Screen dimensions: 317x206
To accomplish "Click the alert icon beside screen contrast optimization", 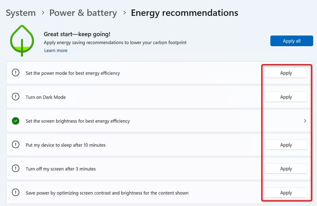I will coord(15,193).
